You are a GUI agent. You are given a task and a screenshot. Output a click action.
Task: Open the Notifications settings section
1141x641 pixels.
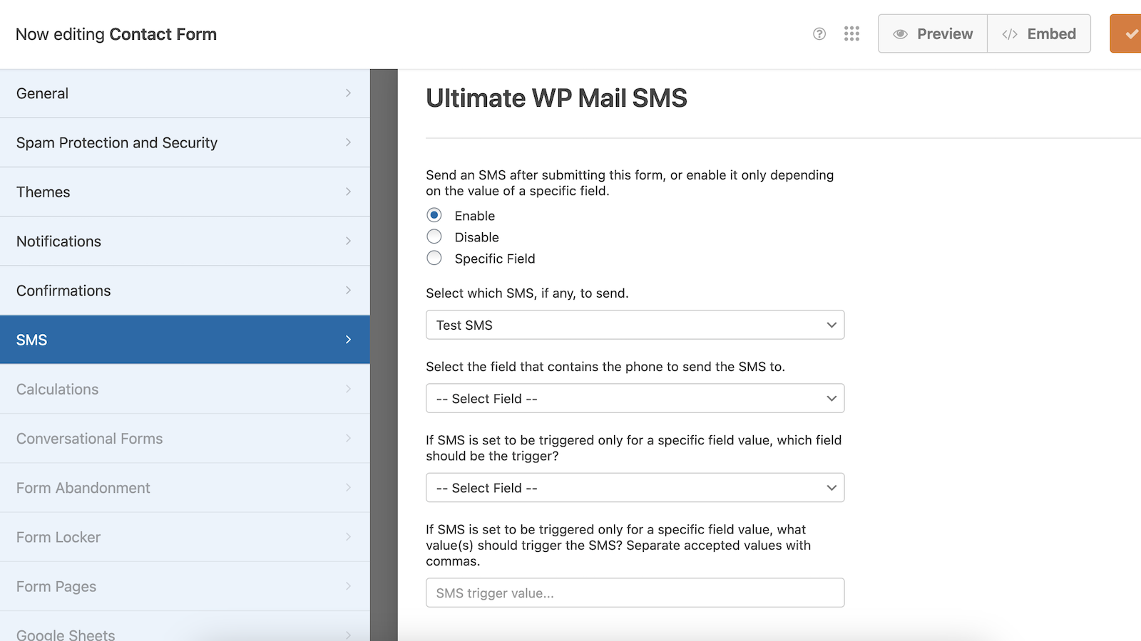click(x=185, y=241)
